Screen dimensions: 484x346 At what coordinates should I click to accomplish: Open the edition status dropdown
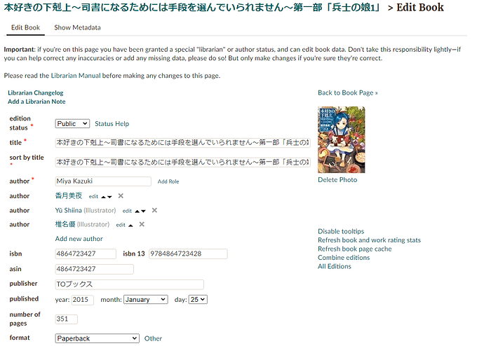(72, 123)
